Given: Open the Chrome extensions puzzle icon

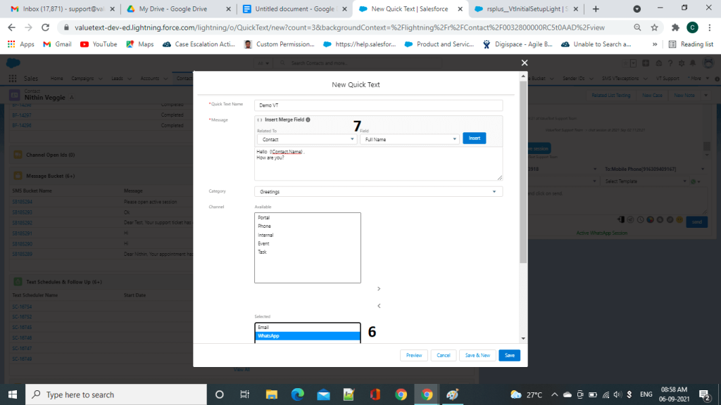Looking at the screenshot, I should click(x=675, y=27).
